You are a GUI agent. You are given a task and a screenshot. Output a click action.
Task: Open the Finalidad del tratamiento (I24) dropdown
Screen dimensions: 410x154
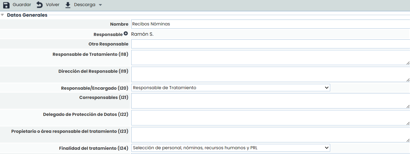click(x=230, y=148)
